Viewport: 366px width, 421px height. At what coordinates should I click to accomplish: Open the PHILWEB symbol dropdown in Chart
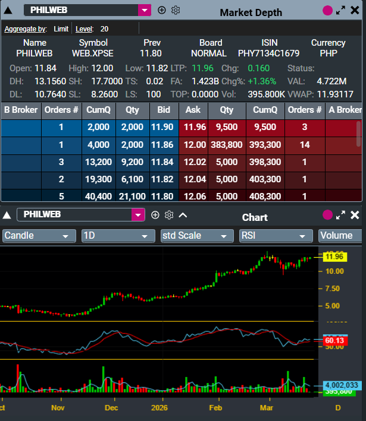(138, 215)
